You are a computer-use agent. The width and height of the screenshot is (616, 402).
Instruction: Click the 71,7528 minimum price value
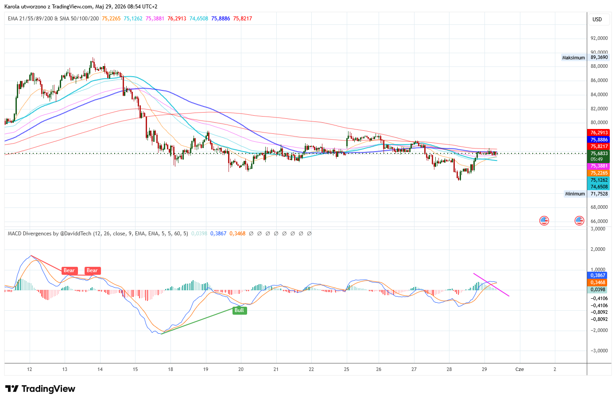(599, 194)
